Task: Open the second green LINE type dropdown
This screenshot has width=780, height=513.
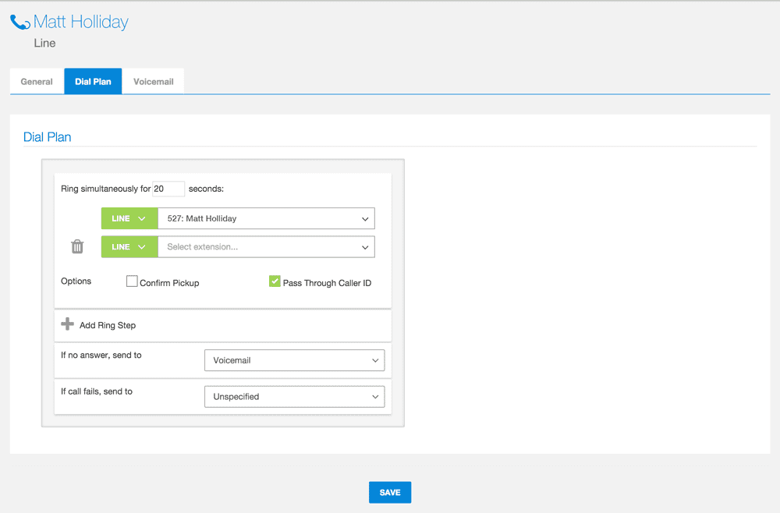Action: coord(129,247)
